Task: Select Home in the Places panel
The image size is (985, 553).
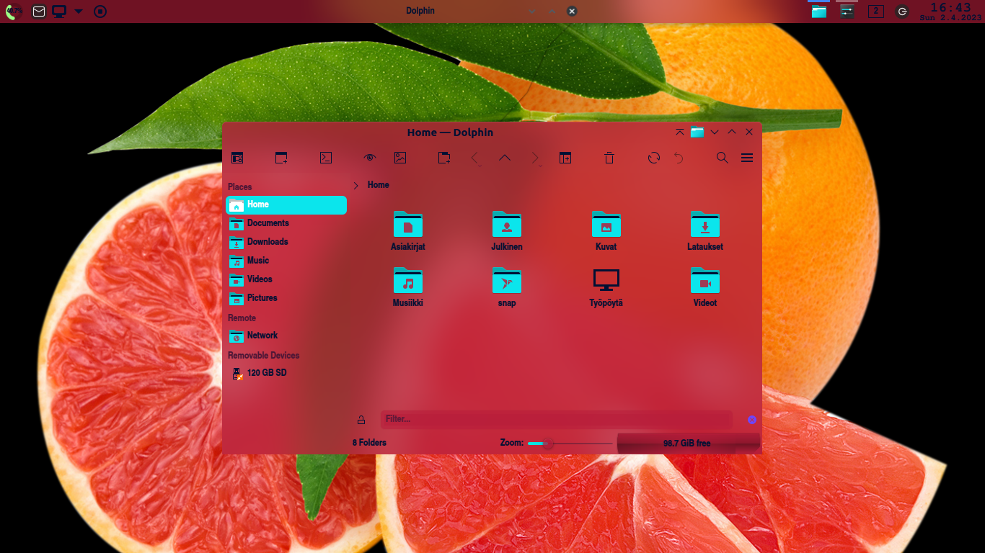Action: click(286, 204)
